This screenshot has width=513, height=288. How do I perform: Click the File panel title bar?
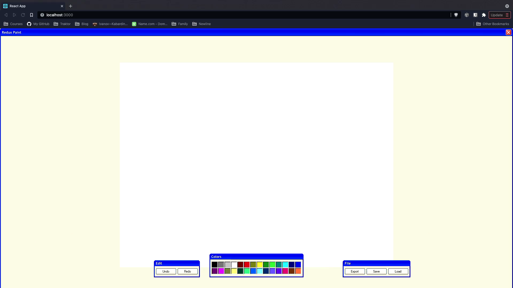point(376,263)
